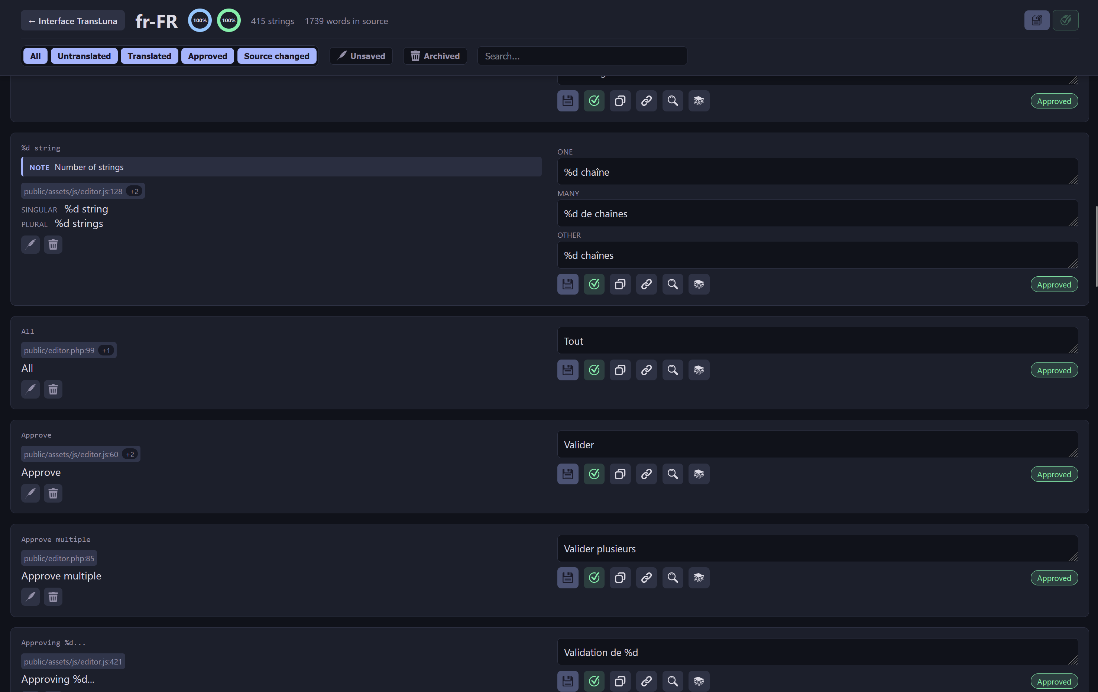The height and width of the screenshot is (692, 1098).
Task: Click the vertical page scrollbar
Action: point(1096,247)
